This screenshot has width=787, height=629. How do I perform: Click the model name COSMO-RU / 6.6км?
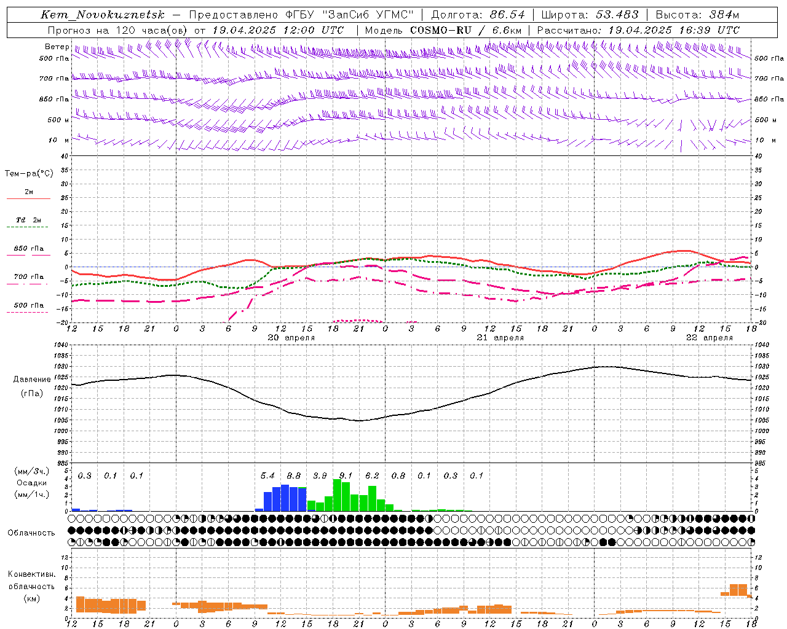point(466,30)
